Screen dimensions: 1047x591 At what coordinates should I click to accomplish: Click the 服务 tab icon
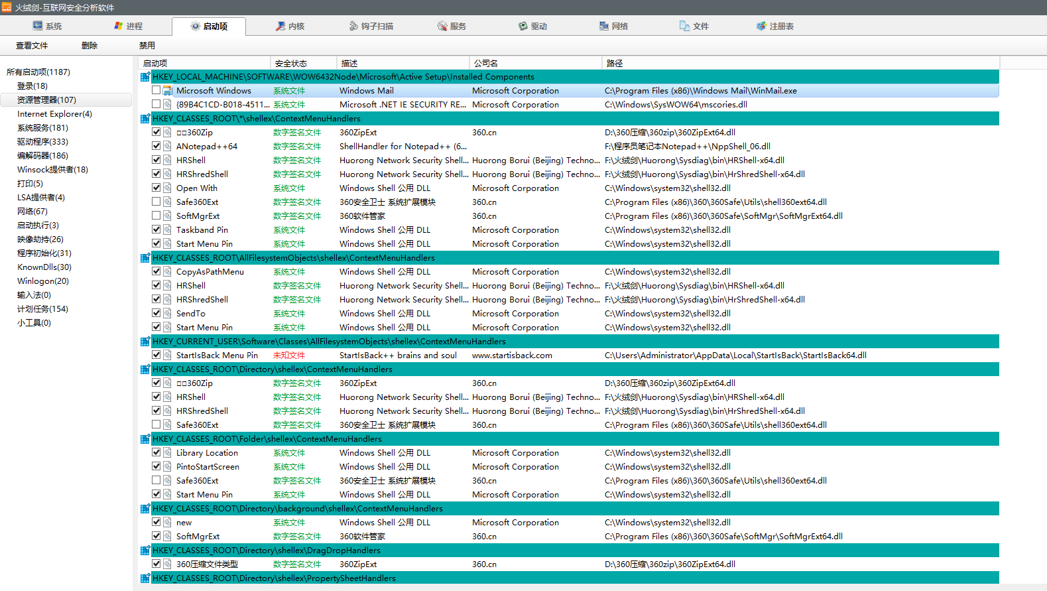442,26
